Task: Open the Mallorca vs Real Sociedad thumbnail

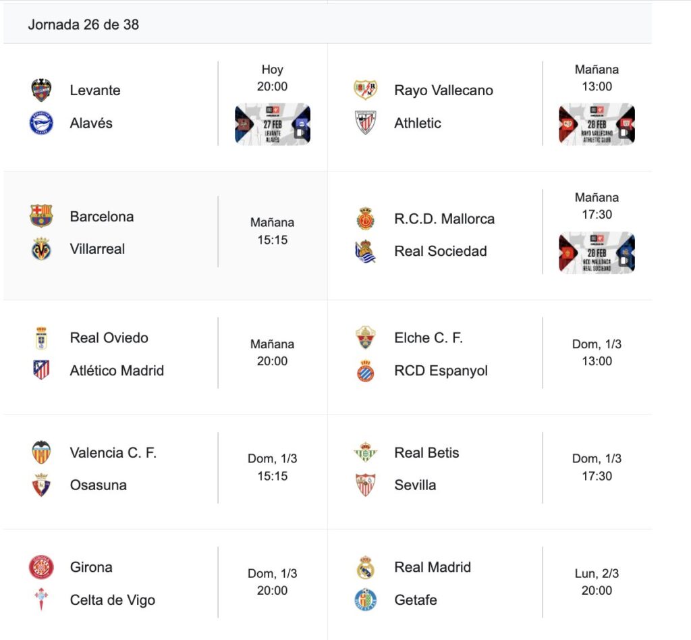Action: pyautogui.click(x=597, y=252)
